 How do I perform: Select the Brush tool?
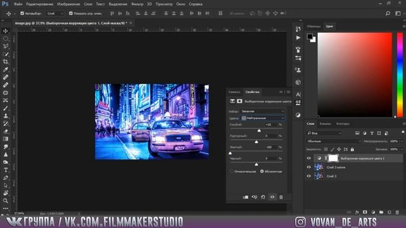[x=6, y=108]
